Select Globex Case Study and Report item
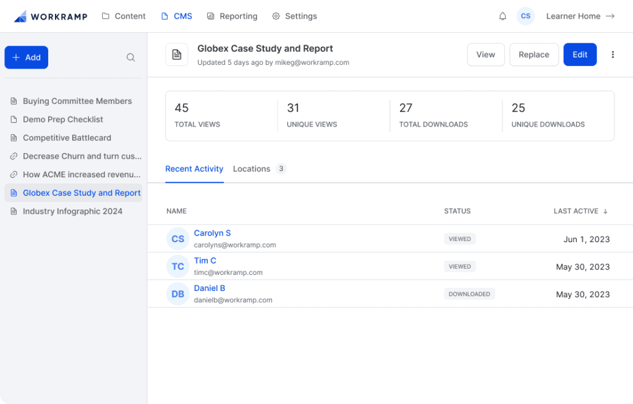Screen dimensions: 633x404 coord(73,193)
